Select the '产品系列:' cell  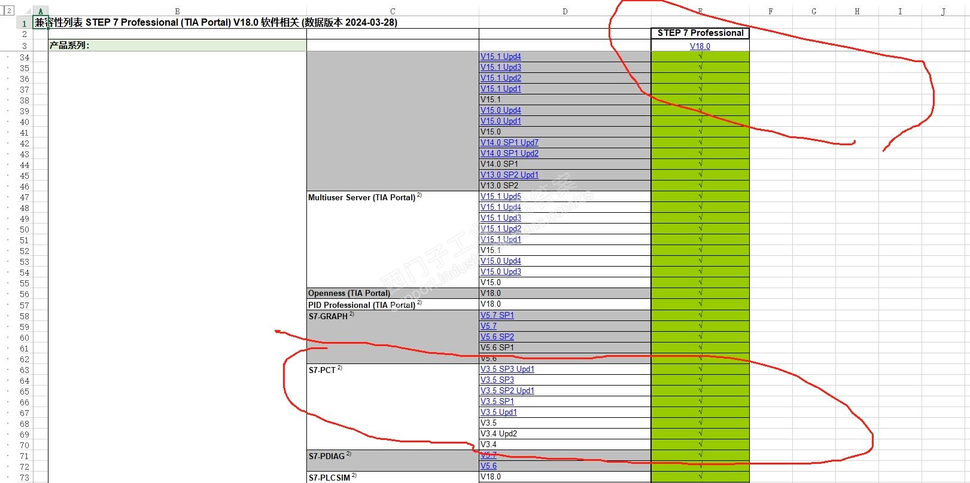[x=177, y=45]
